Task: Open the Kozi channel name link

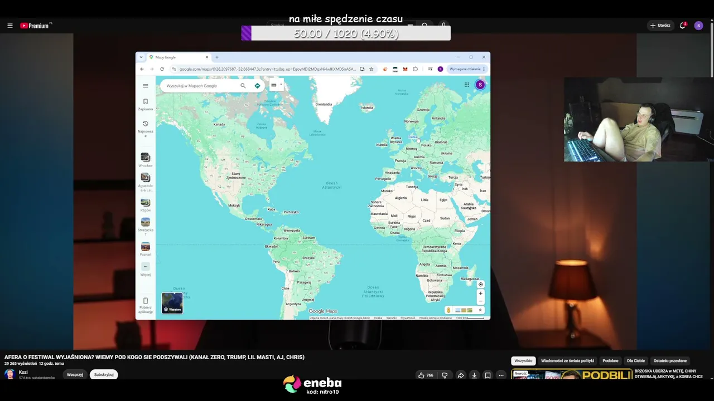Action: (23, 372)
